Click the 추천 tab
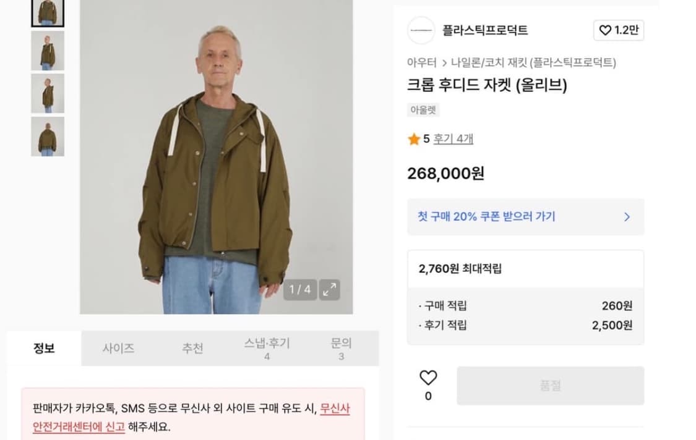Image resolution: width=696 pixels, height=440 pixels. (x=192, y=347)
